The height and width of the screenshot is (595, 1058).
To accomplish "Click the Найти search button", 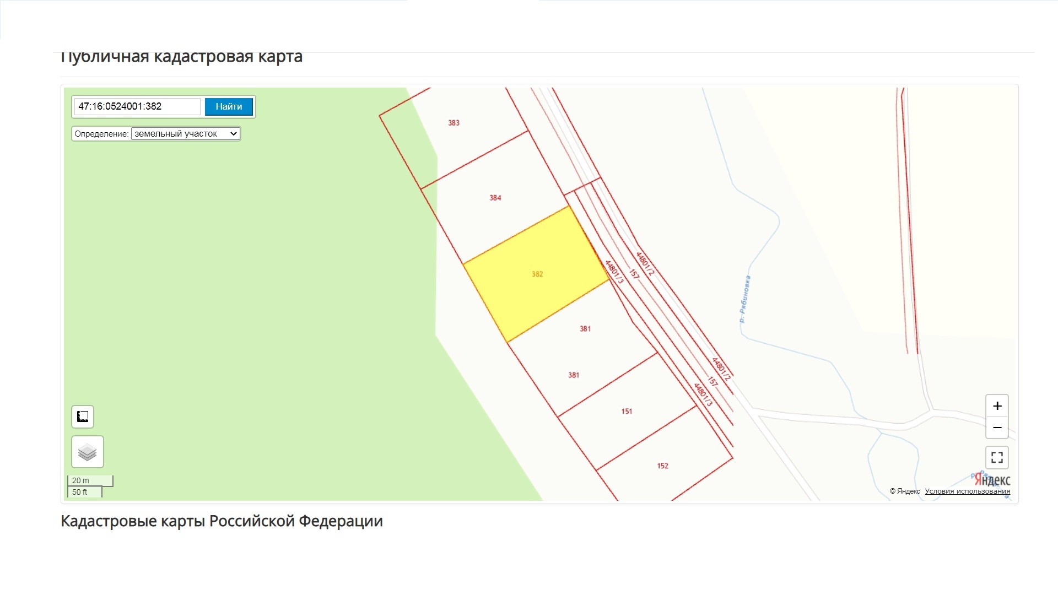I will tap(229, 107).
